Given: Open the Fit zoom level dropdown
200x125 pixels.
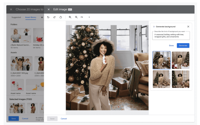Looking at the screenshot, I should pos(85,17).
